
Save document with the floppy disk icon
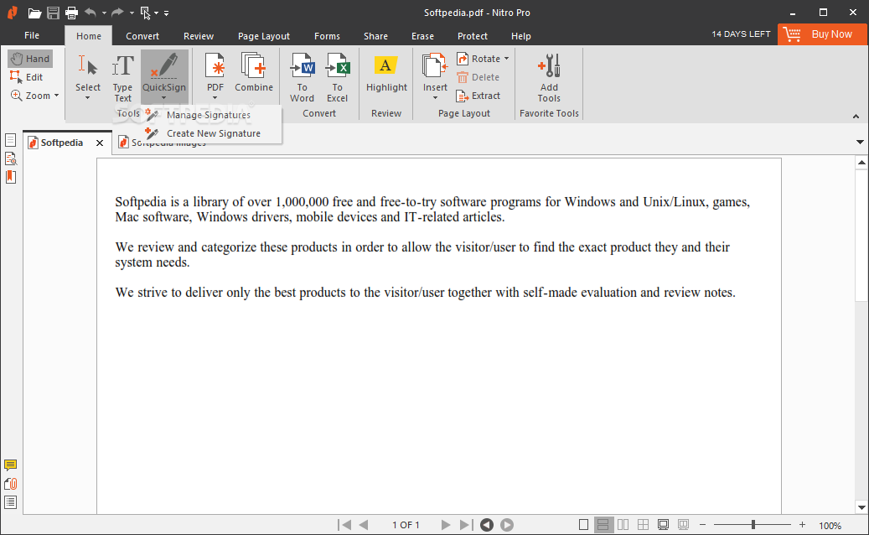click(x=53, y=13)
